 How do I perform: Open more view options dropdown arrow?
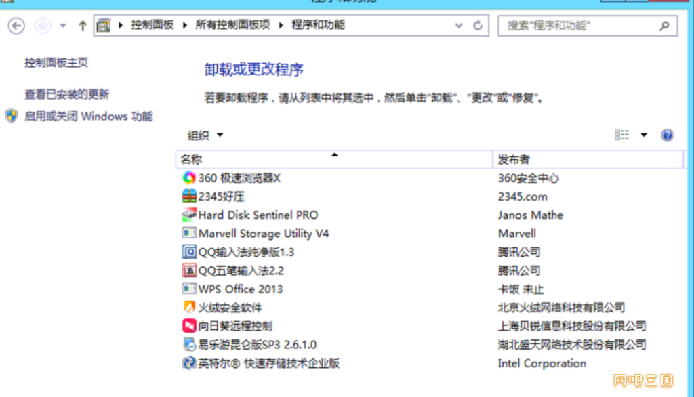(644, 135)
